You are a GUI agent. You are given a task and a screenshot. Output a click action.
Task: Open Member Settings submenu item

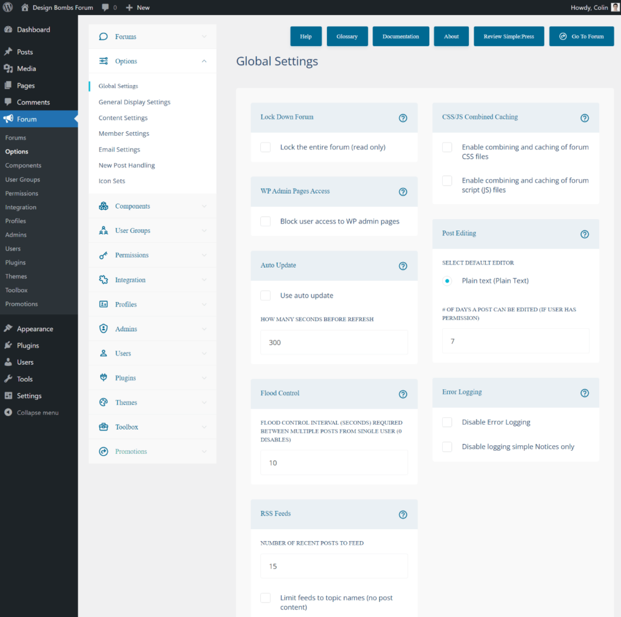pyautogui.click(x=124, y=133)
